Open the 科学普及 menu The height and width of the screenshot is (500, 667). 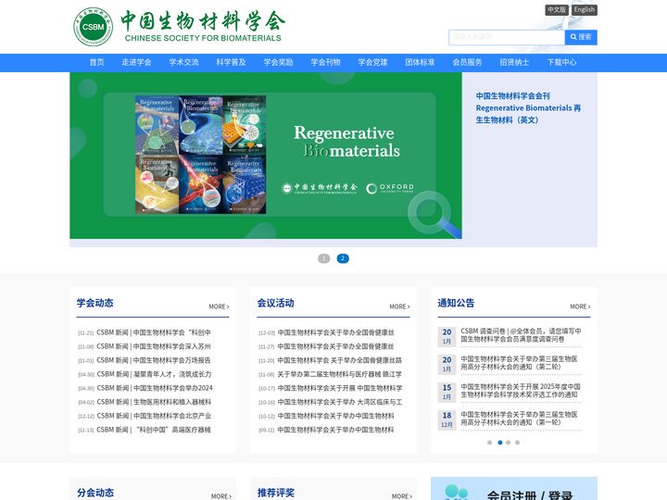point(231,63)
